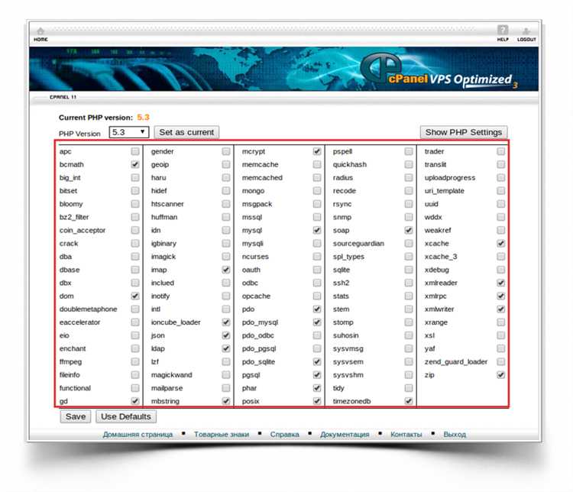
Task: Enable the zend_guard_loader checkbox
Action: [501, 362]
